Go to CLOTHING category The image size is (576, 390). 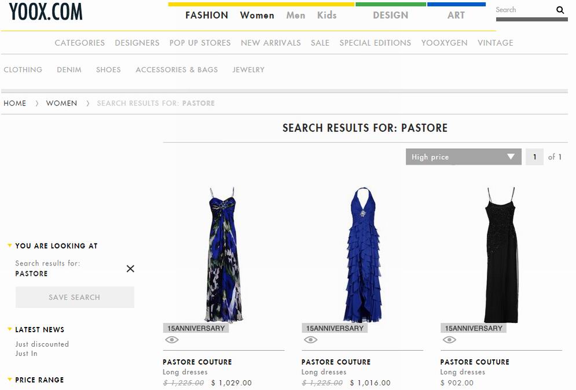(23, 69)
